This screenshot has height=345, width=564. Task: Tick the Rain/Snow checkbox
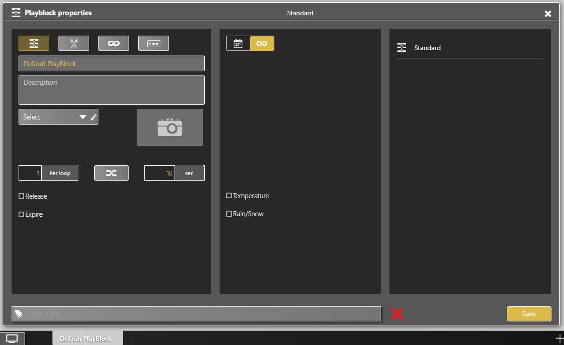[x=229, y=214]
